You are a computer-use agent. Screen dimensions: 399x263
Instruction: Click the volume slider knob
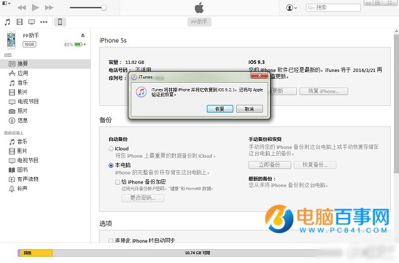click(x=104, y=8)
